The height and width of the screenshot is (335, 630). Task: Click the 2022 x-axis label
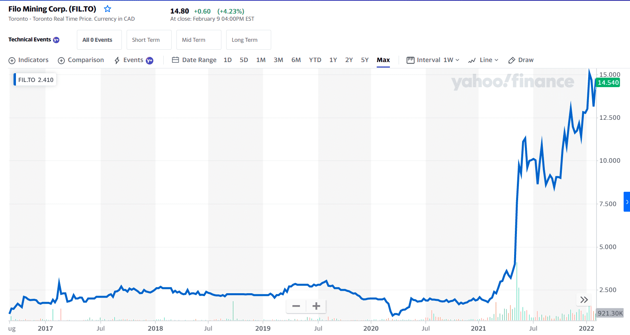(586, 328)
